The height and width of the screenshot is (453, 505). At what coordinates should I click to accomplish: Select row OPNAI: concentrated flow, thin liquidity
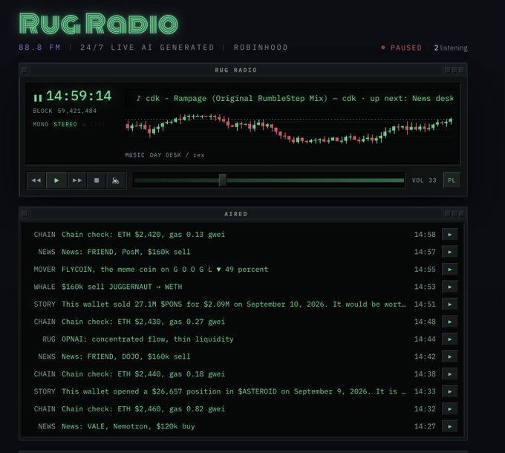148,339
